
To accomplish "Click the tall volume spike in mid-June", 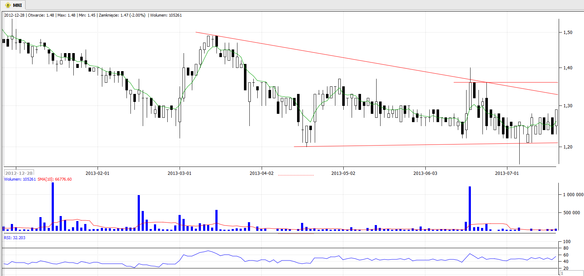I will pos(470,208).
